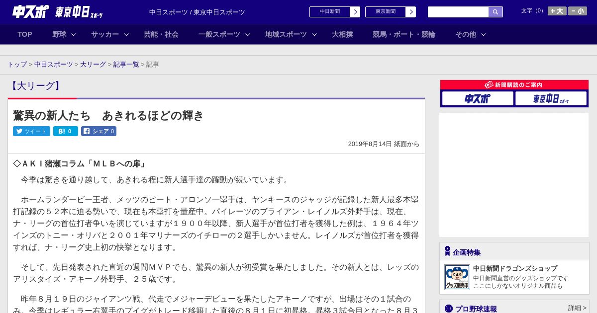Click the 東京中日スポーツ logo in the header
597x313 pixels.
[x=79, y=12]
